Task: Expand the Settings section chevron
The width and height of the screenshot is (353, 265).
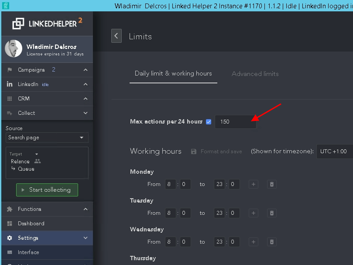Action: [x=86, y=238]
